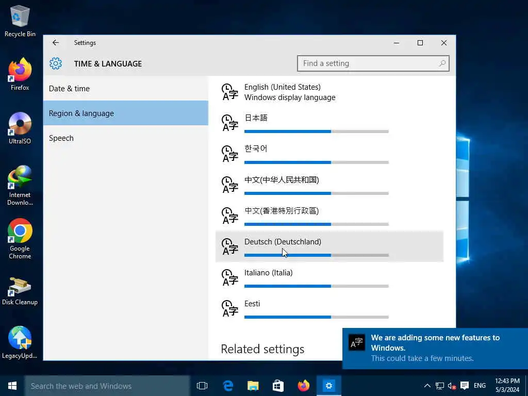Click the language icon beside Italiano (Italia)
Screen dimensions: 528x396
(x=229, y=278)
